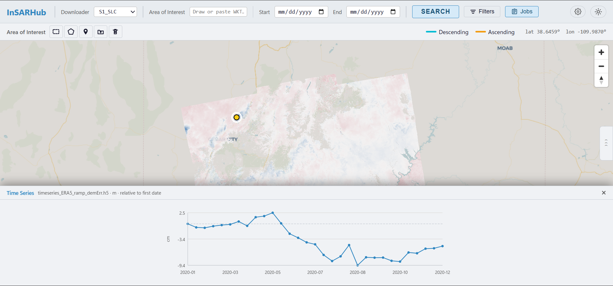Click the WKT area of interest field
Viewport: 613px width, 286px height.
coord(218,12)
